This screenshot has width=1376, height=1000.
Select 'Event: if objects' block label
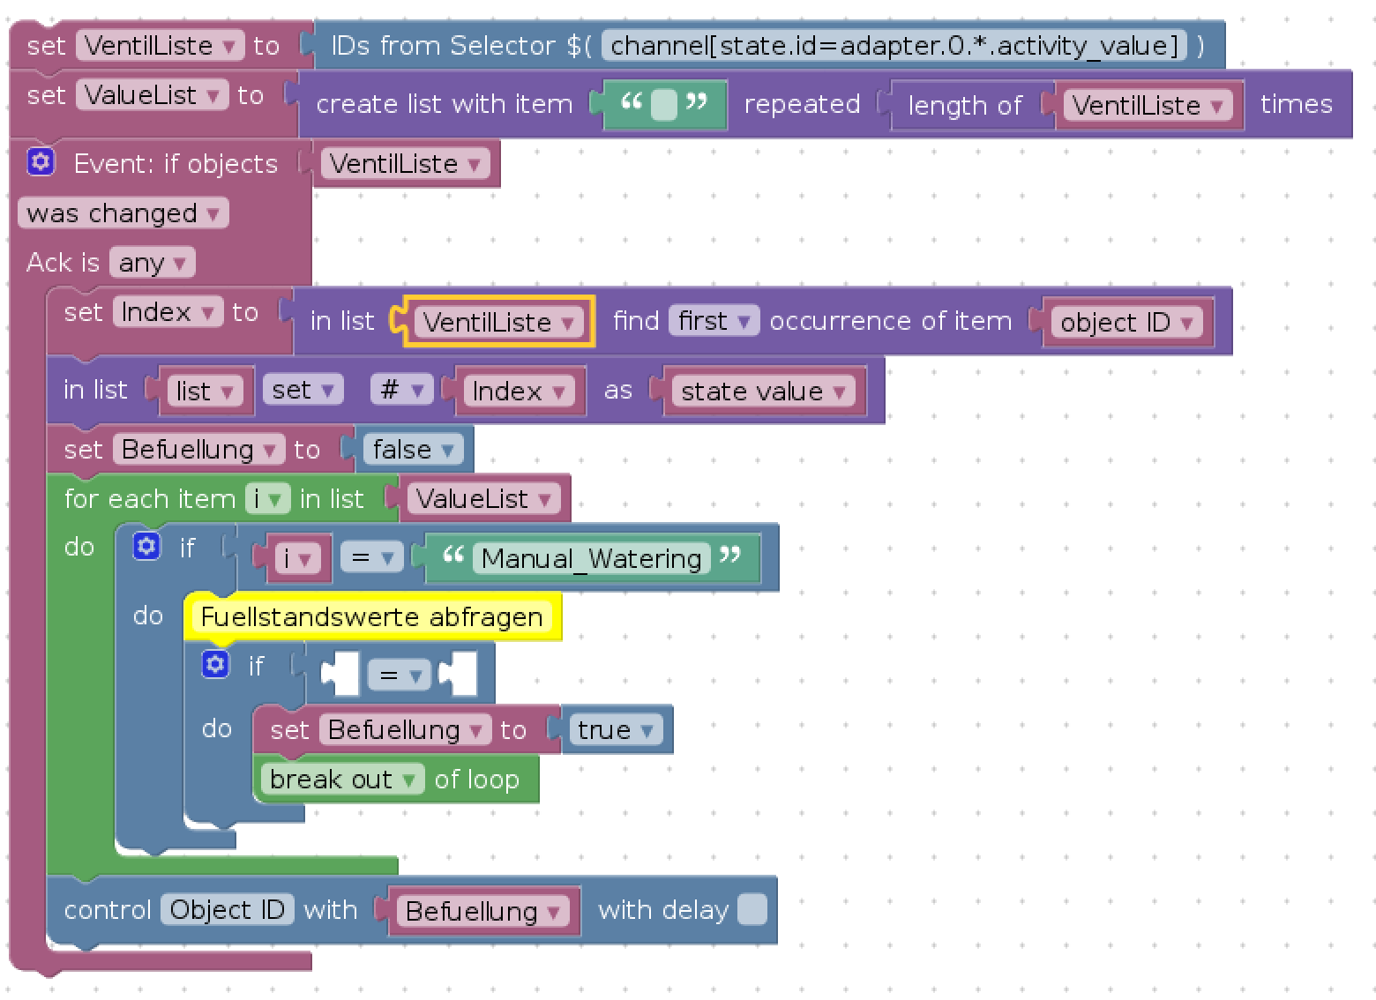coord(176,164)
